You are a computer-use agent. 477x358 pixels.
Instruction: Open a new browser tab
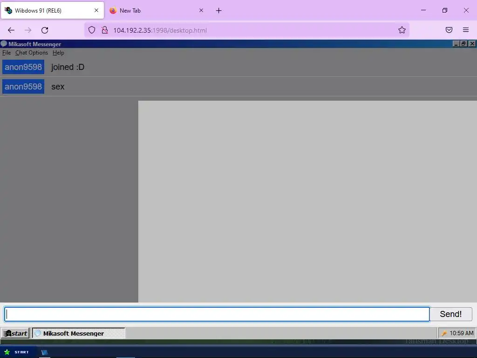219,11
